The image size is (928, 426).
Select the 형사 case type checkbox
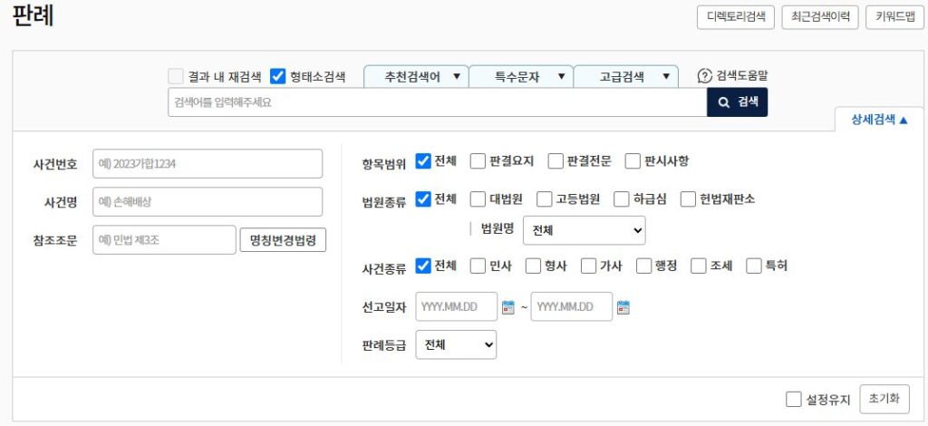coord(533,266)
